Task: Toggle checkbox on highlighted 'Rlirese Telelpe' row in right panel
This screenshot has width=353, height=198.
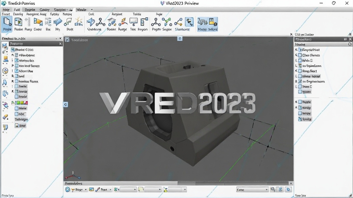Action: (300, 76)
